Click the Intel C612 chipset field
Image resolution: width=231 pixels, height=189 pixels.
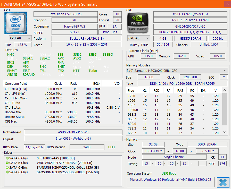(73, 139)
